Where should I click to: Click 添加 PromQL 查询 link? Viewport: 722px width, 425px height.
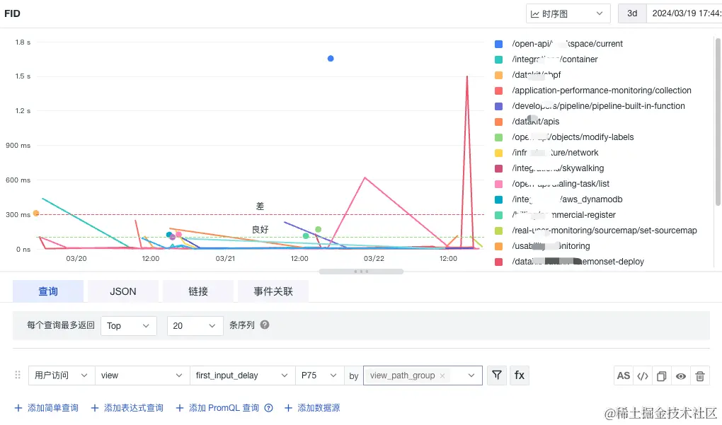pyautogui.click(x=218, y=407)
